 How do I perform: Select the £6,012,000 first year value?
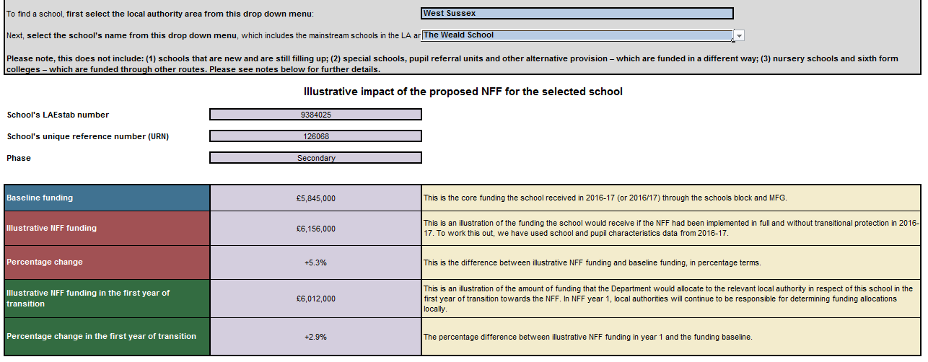pos(315,299)
